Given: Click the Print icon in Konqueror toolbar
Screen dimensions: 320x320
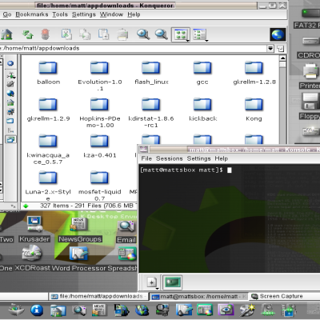Looking at the screenshot, I should pos(122,34).
